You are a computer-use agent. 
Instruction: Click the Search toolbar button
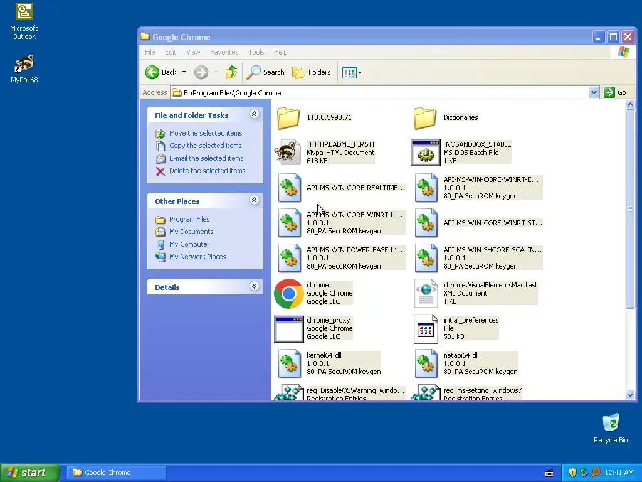(265, 72)
